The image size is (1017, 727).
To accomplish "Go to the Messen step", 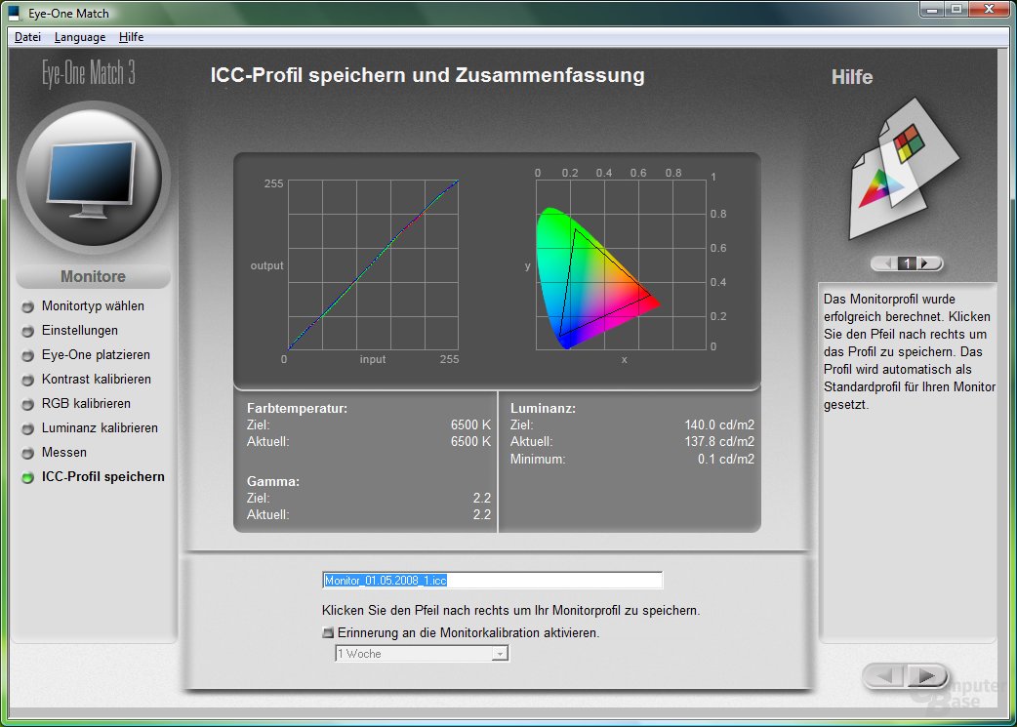I will pos(63,452).
